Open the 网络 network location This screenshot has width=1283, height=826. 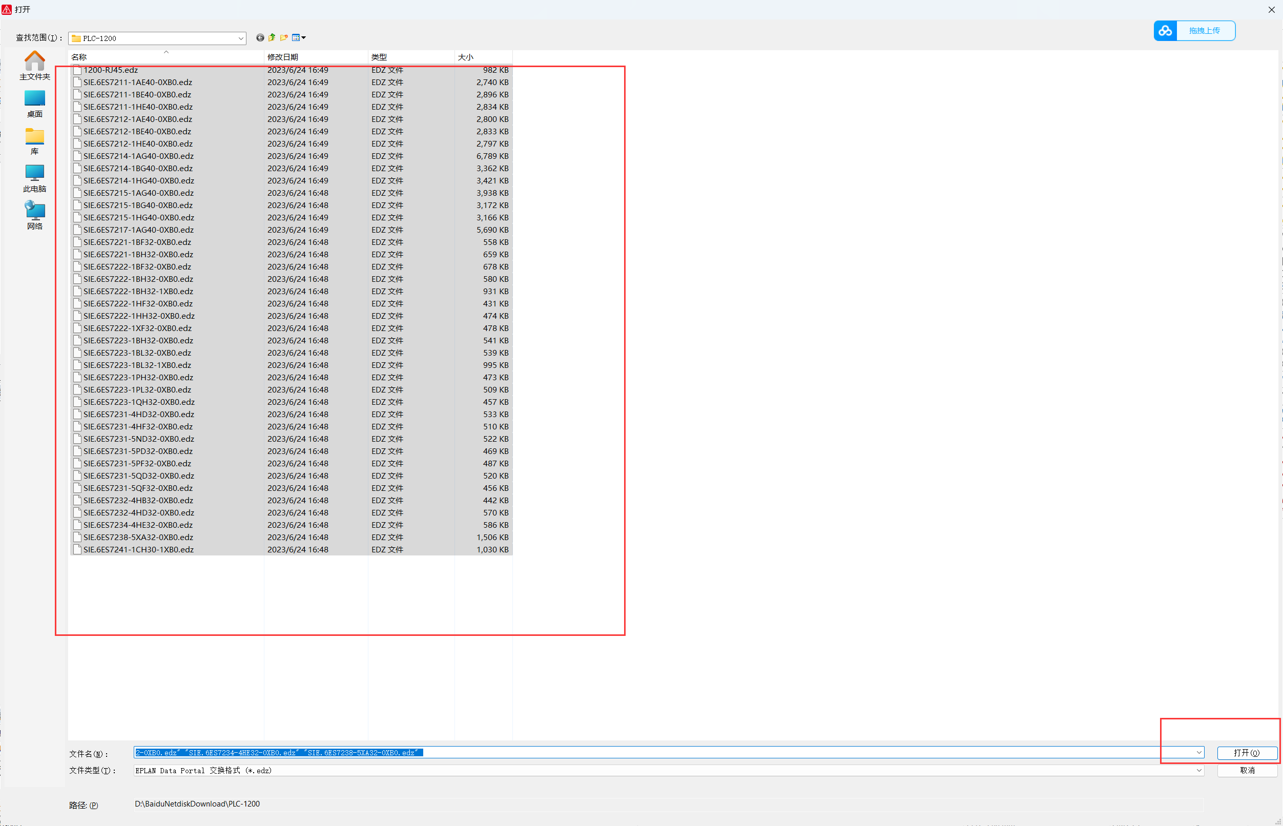(35, 215)
